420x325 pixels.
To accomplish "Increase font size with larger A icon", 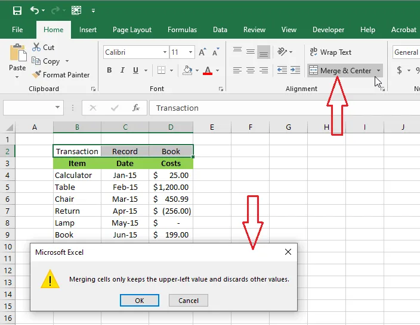I will coord(202,52).
